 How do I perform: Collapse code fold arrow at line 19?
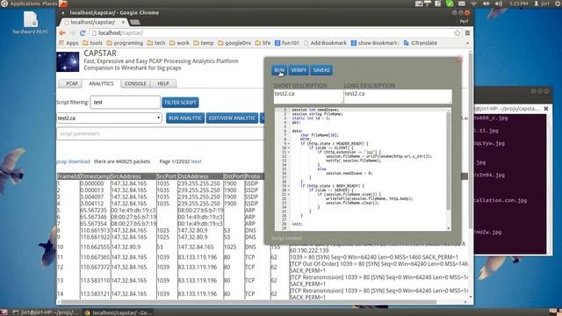pyautogui.click(x=289, y=186)
